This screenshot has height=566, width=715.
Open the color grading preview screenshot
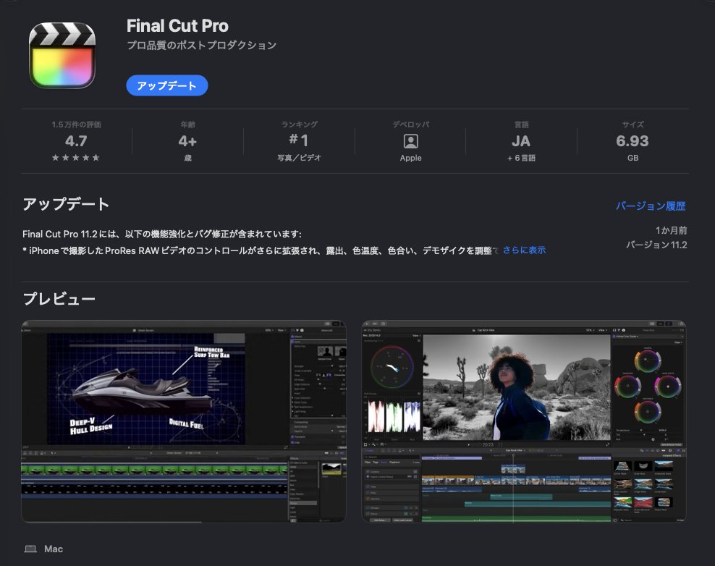click(x=524, y=421)
